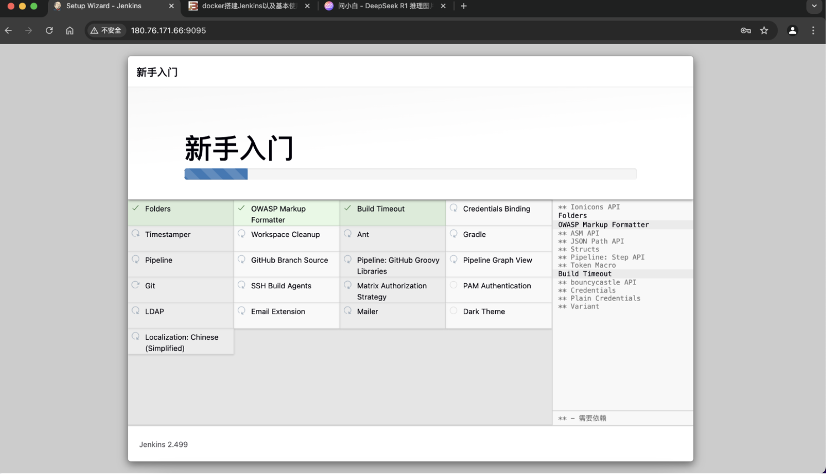Click '** Variant' in the install log
The image size is (828, 475).
tap(580, 308)
